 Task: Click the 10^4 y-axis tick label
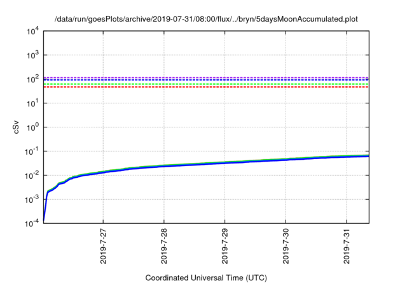(x=32, y=31)
